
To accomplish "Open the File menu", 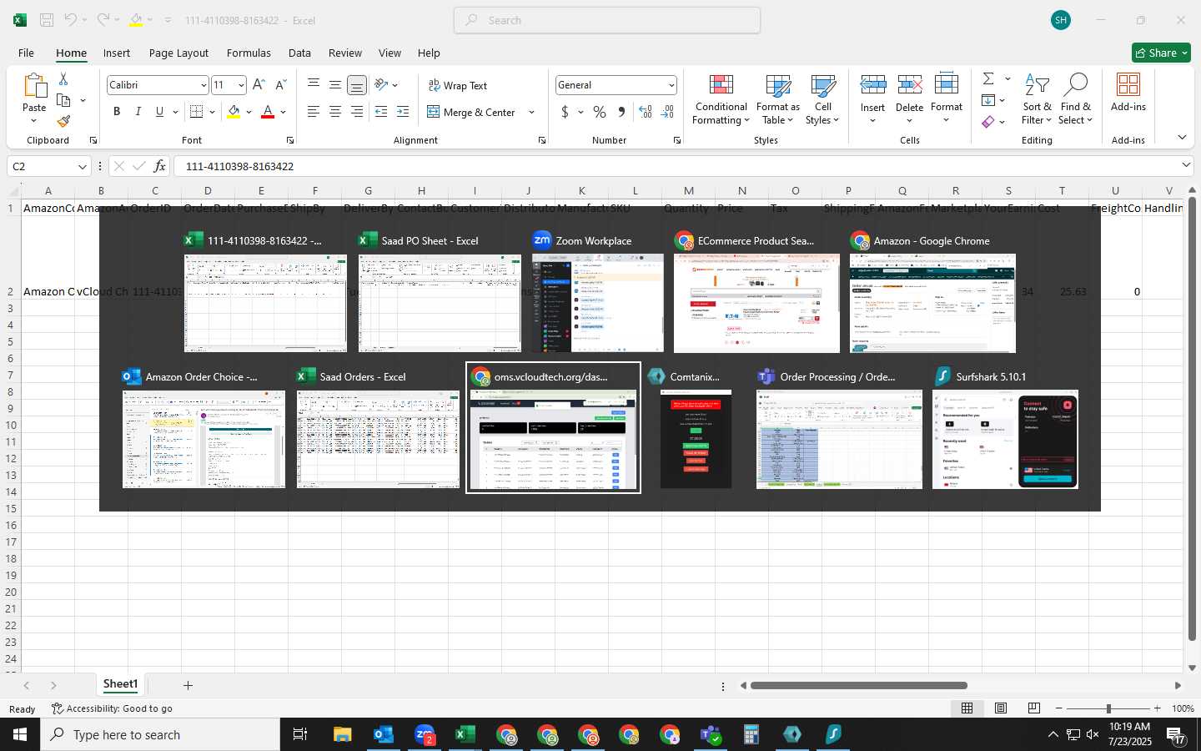I will pos(26,53).
